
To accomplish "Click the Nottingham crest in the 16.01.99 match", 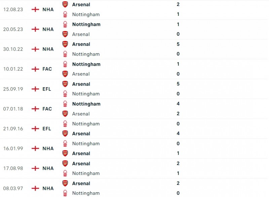I will [65, 143].
